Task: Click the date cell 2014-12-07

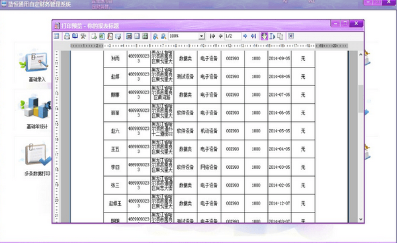Action: click(x=279, y=203)
